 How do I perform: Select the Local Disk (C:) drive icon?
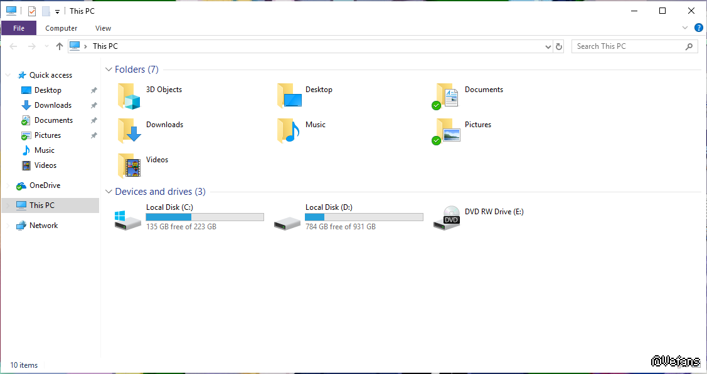[x=127, y=221]
